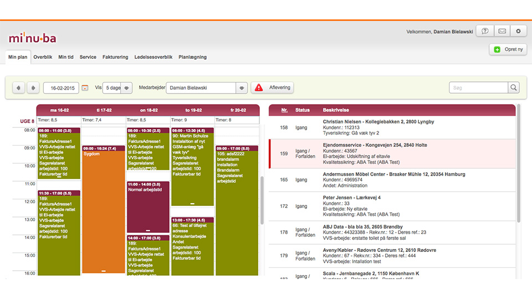Open Monday 11:30 - 17:00 appointment

point(59,233)
